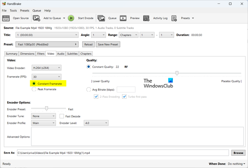Select the Peak Framerate radio button
Viewport: 248px width, 168px height.
click(x=34, y=89)
